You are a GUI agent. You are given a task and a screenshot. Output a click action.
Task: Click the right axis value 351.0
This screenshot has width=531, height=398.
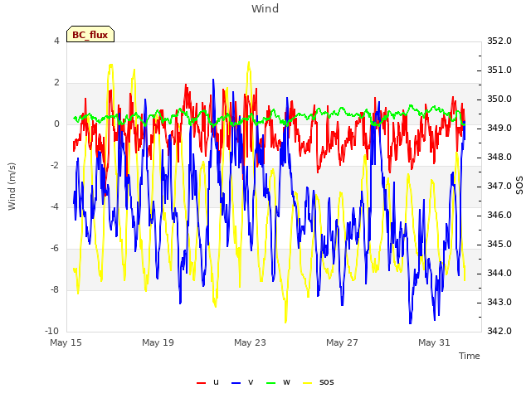point(499,70)
